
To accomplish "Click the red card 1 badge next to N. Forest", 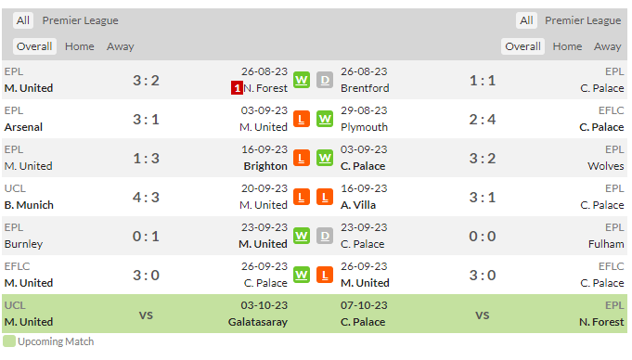I will (x=237, y=88).
